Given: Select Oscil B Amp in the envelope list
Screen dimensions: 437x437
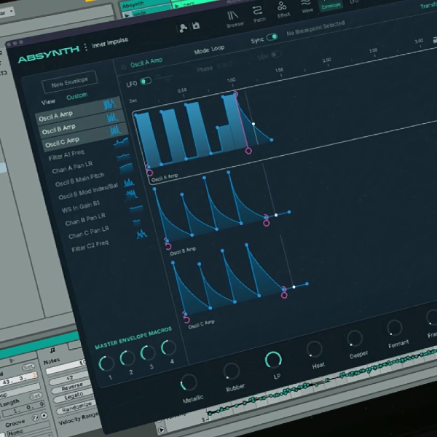Looking at the screenshot, I should tap(82, 125).
